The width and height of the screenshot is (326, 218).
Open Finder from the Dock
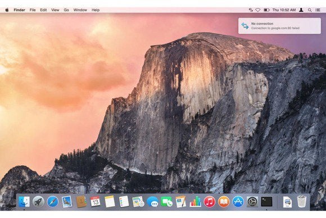24,202
